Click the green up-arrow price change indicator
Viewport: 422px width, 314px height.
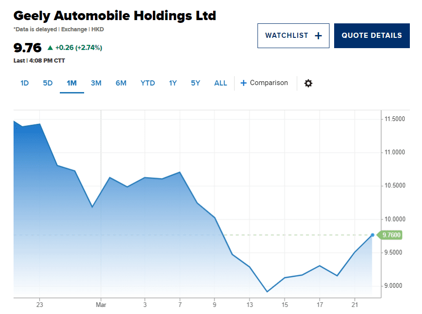(x=50, y=48)
